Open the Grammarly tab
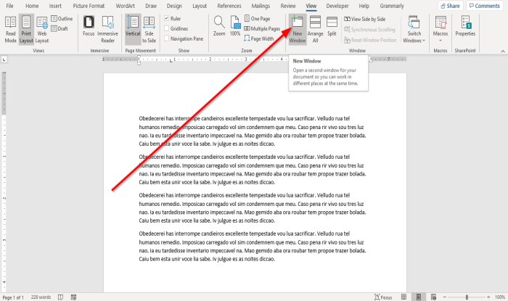The height and width of the screenshot is (301, 508). (x=392, y=6)
